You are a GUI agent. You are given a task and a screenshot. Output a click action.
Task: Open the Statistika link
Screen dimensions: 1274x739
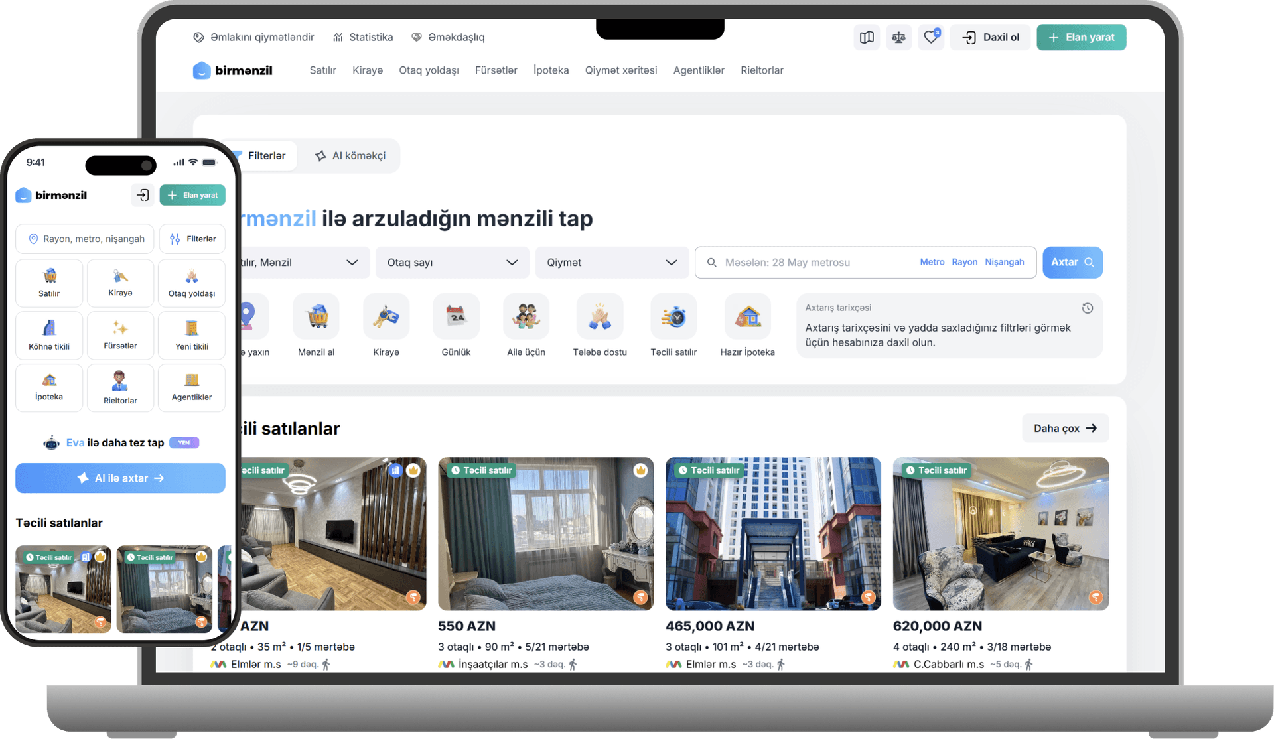click(363, 38)
